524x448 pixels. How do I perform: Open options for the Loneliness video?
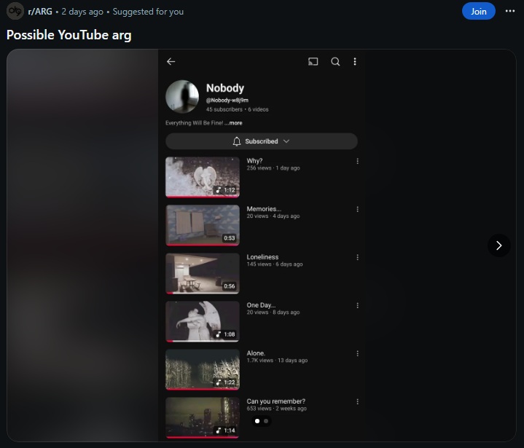pyautogui.click(x=358, y=258)
